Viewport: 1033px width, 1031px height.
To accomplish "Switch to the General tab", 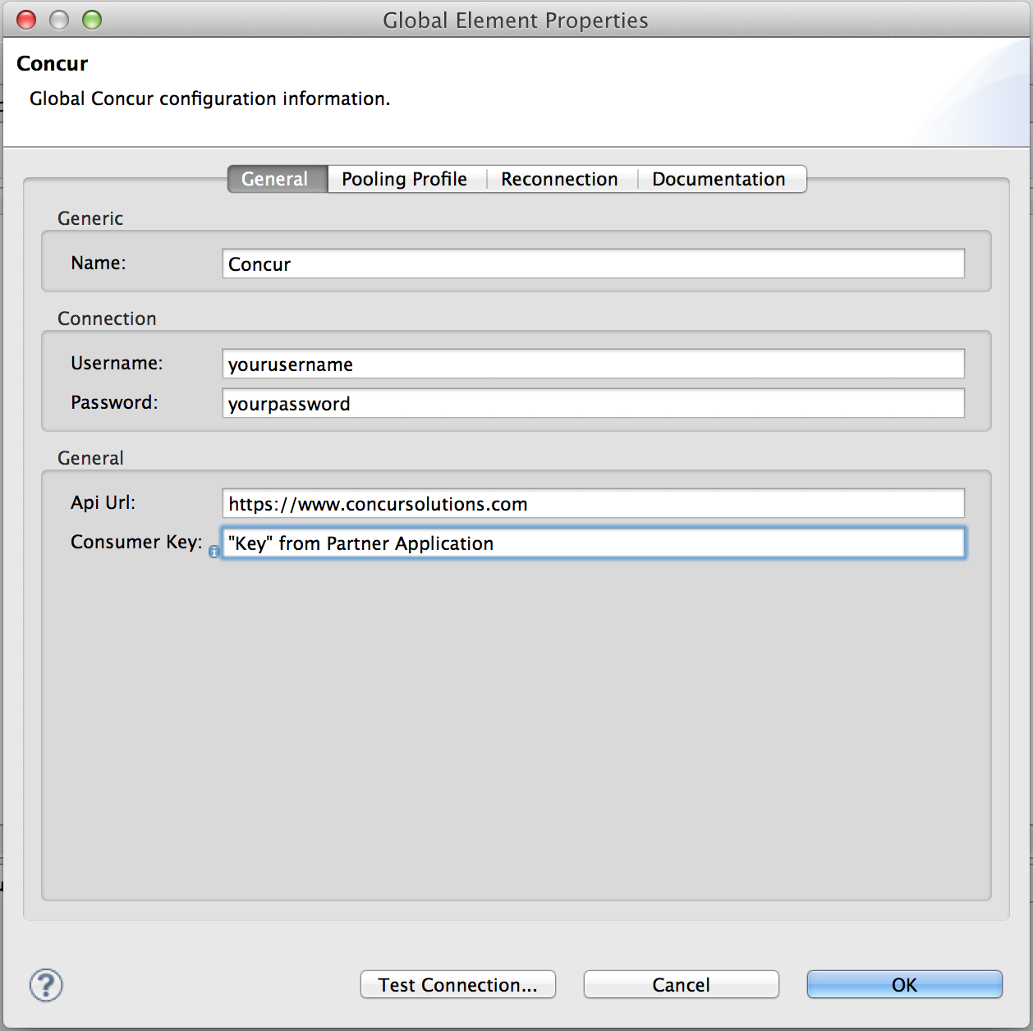I will 276,179.
